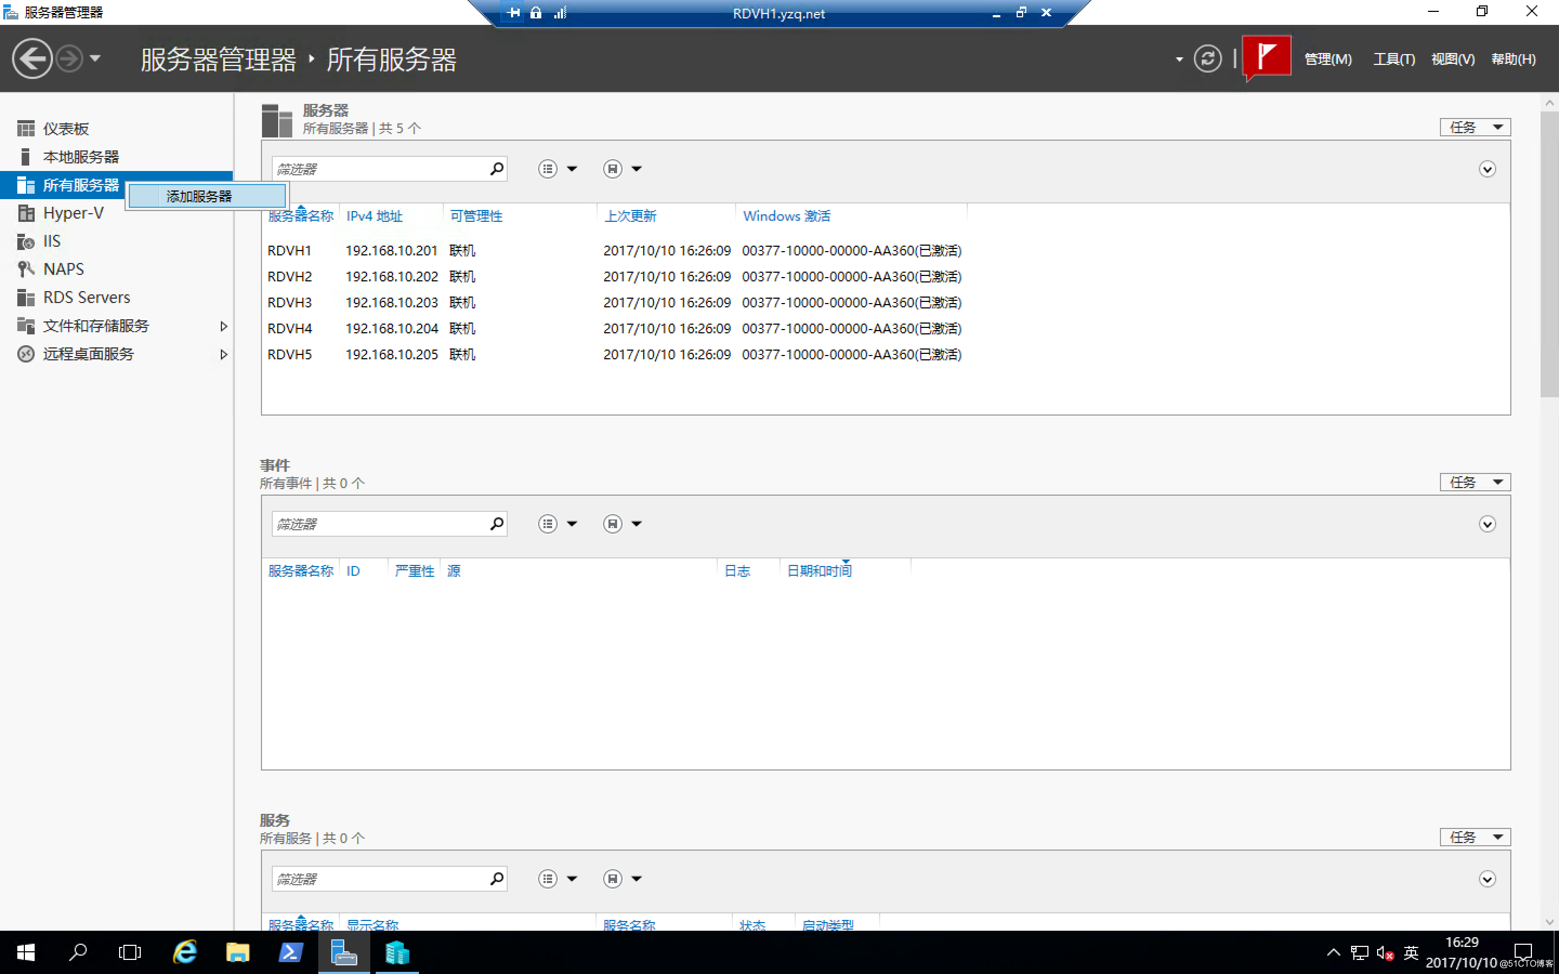1559x974 pixels.
Task: Open the 视图(V) menu
Action: pos(1453,60)
